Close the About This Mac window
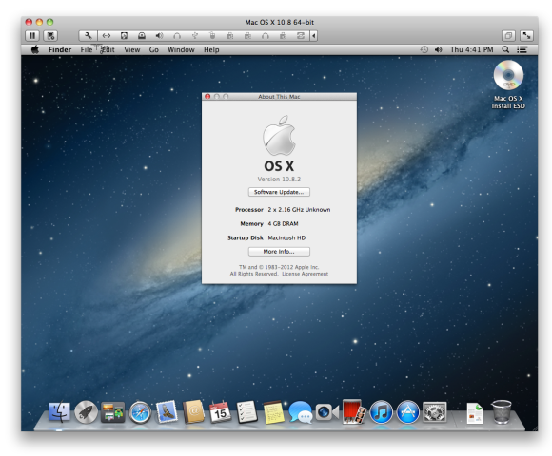 coord(207,97)
